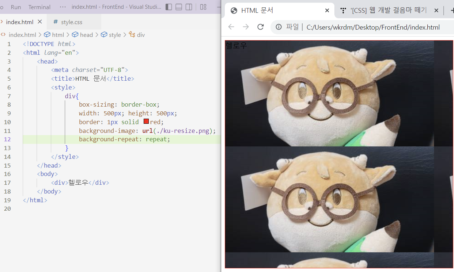Click the 헬로우 text in the page
The image size is (454, 272).
(236, 46)
